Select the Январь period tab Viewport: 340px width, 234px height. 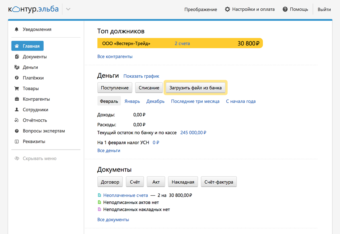point(132,101)
